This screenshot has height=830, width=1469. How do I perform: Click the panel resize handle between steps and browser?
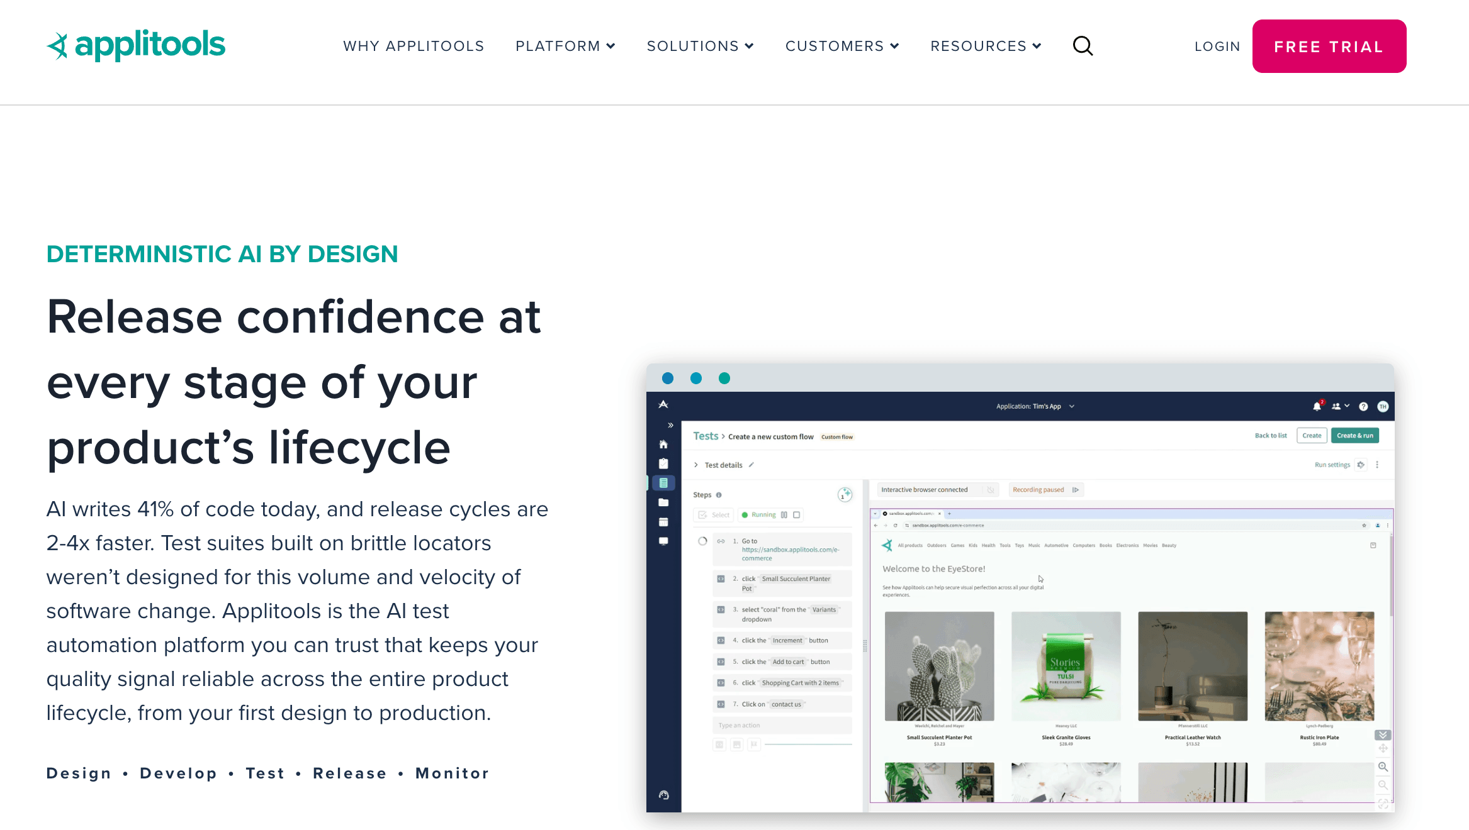coord(865,646)
